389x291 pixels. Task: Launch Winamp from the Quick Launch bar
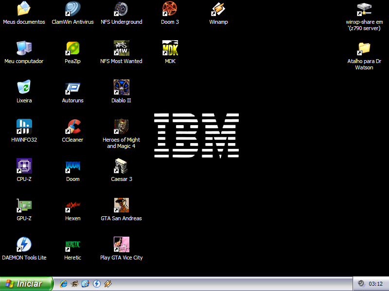(x=107, y=284)
